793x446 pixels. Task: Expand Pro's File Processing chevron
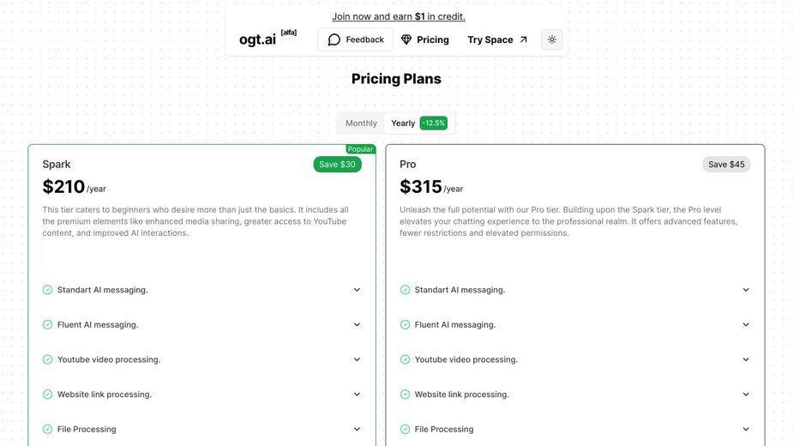(746, 430)
